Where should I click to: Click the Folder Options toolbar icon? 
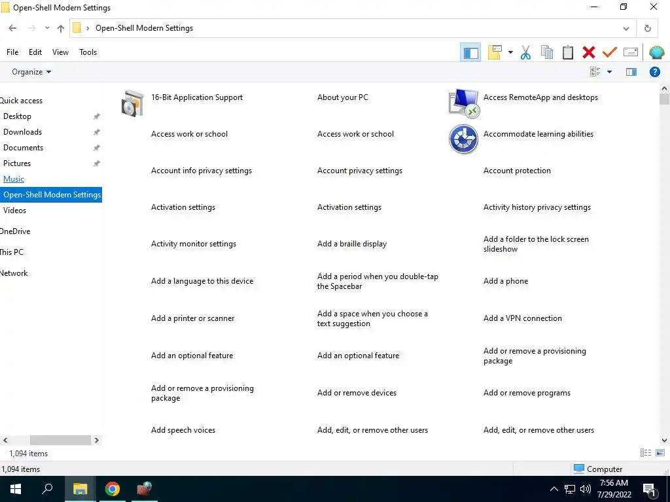(x=495, y=52)
